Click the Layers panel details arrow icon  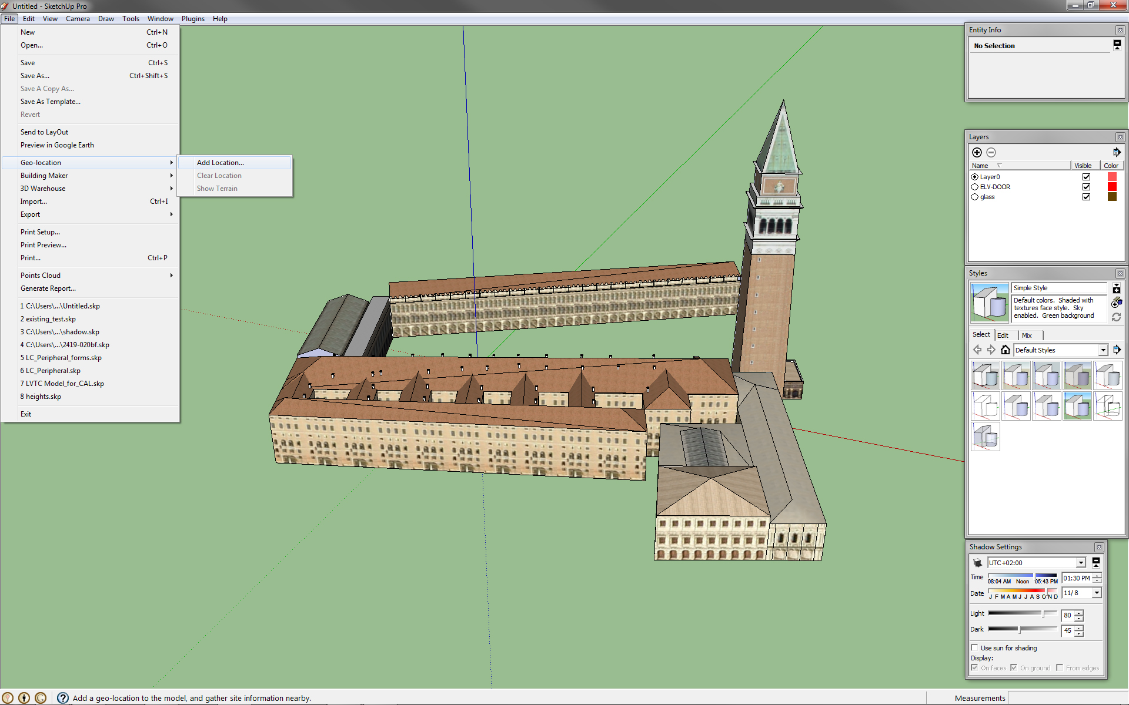coord(1116,153)
